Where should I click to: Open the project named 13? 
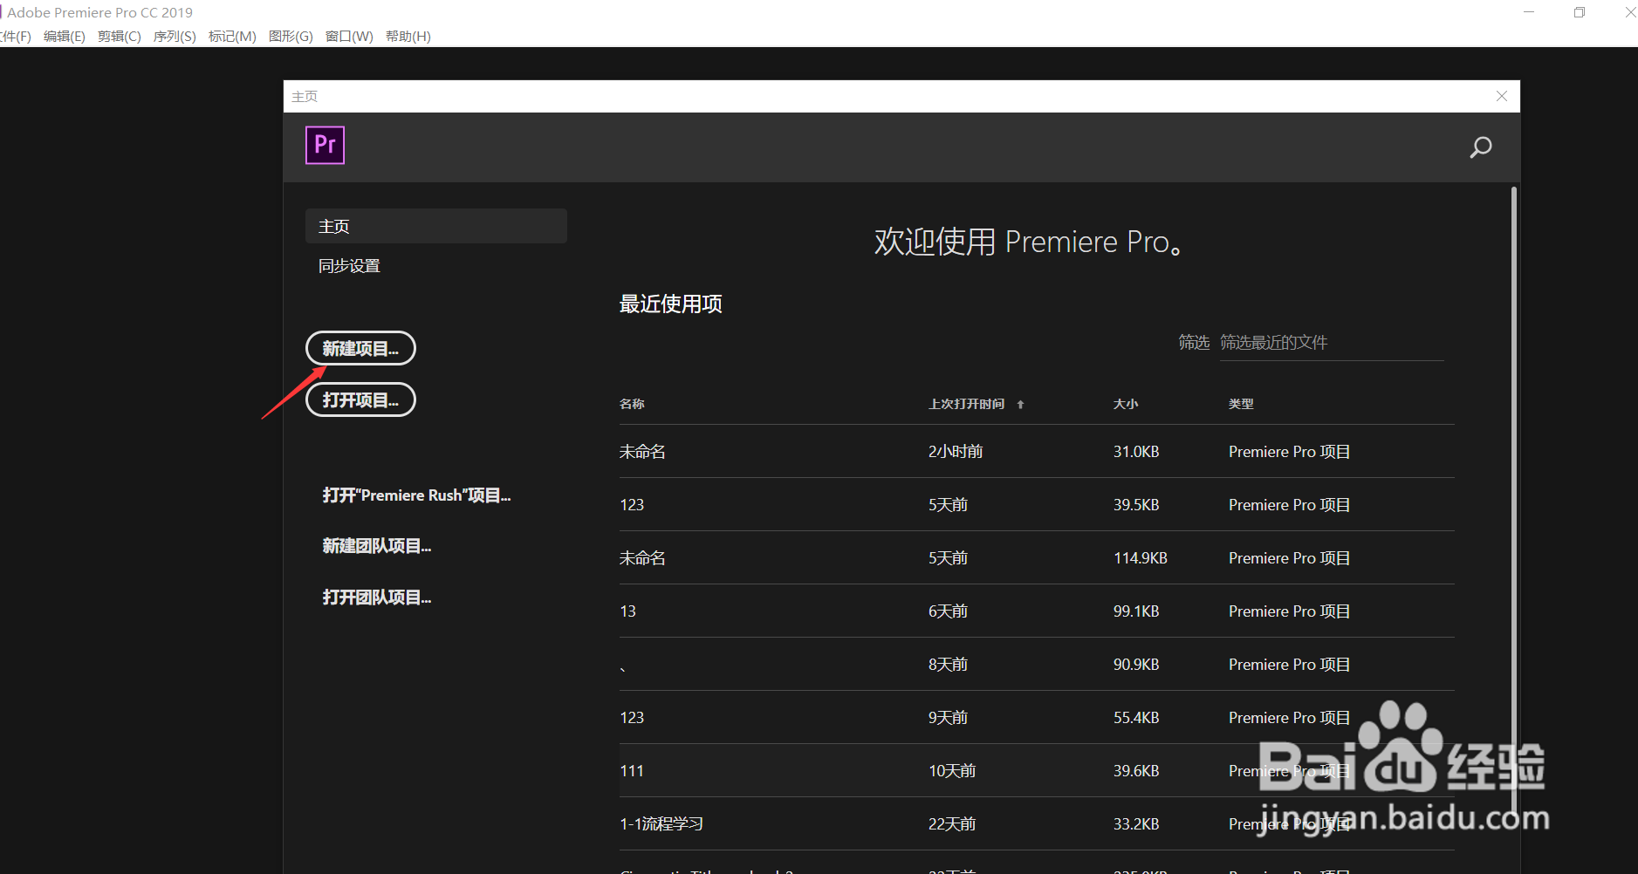coord(1037,611)
